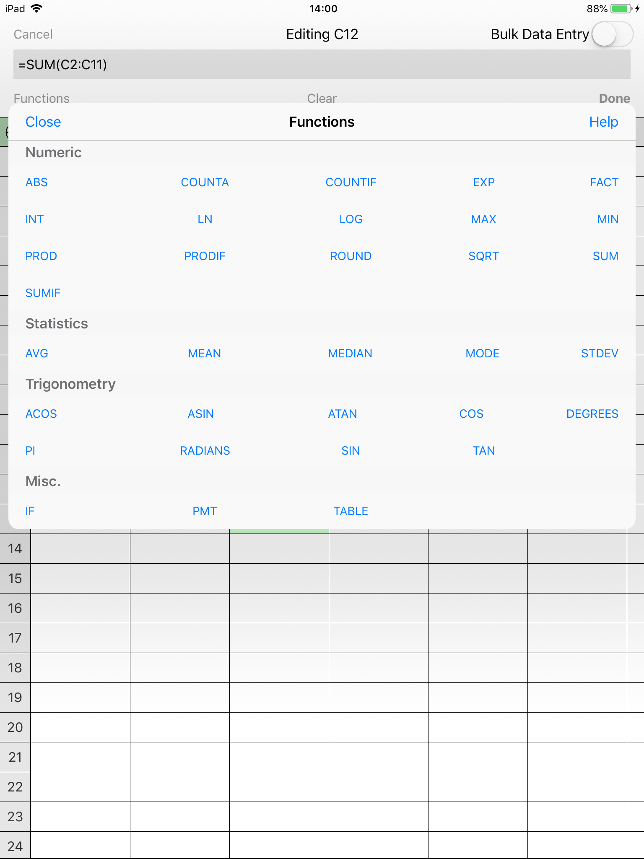Pick the COS function
Screen dimensions: 644x859
471,414
